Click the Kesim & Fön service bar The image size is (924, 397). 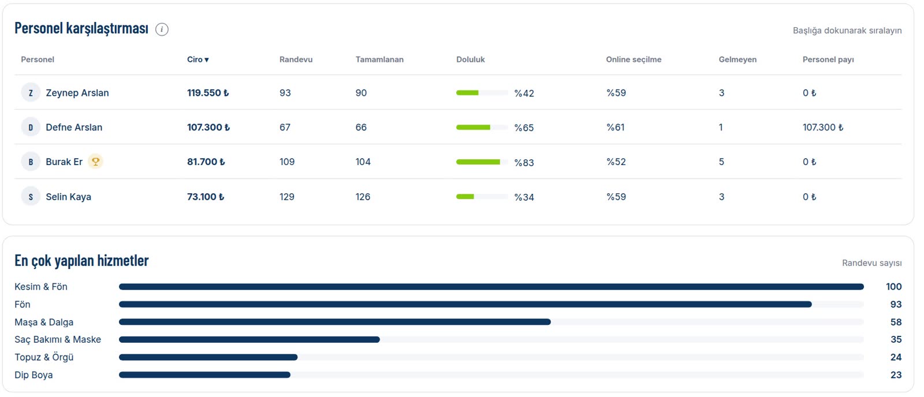pos(491,287)
